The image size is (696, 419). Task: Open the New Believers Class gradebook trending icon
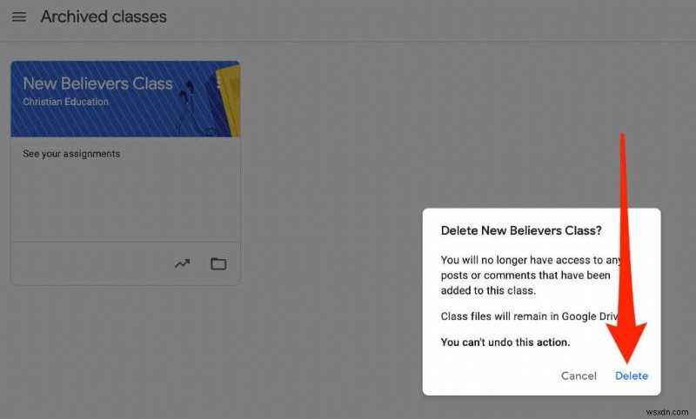[x=182, y=263]
